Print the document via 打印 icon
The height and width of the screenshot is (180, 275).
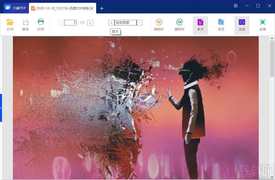pyautogui.click(x=41, y=25)
